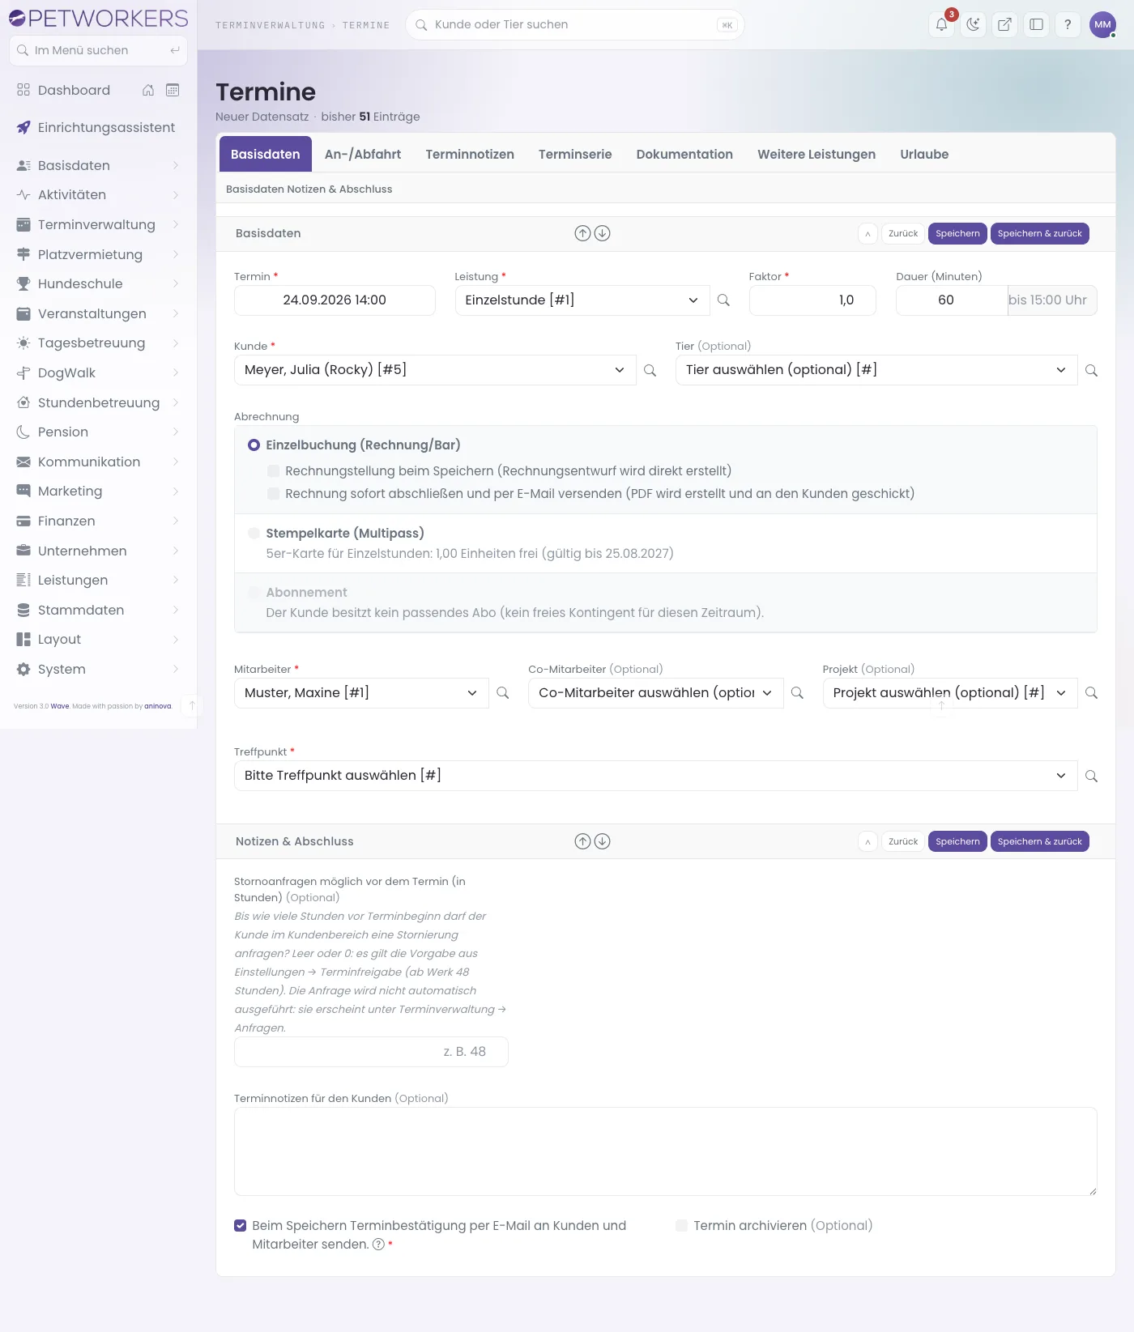
Task: Check Termin archivieren checkbox
Action: [x=682, y=1226]
